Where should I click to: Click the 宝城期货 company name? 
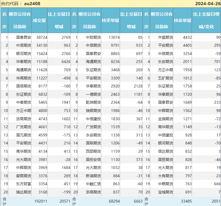coord(165,192)
